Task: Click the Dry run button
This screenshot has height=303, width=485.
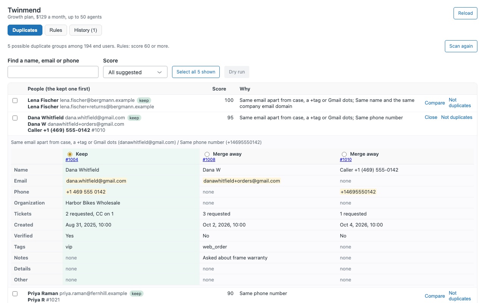Action: 237,72
